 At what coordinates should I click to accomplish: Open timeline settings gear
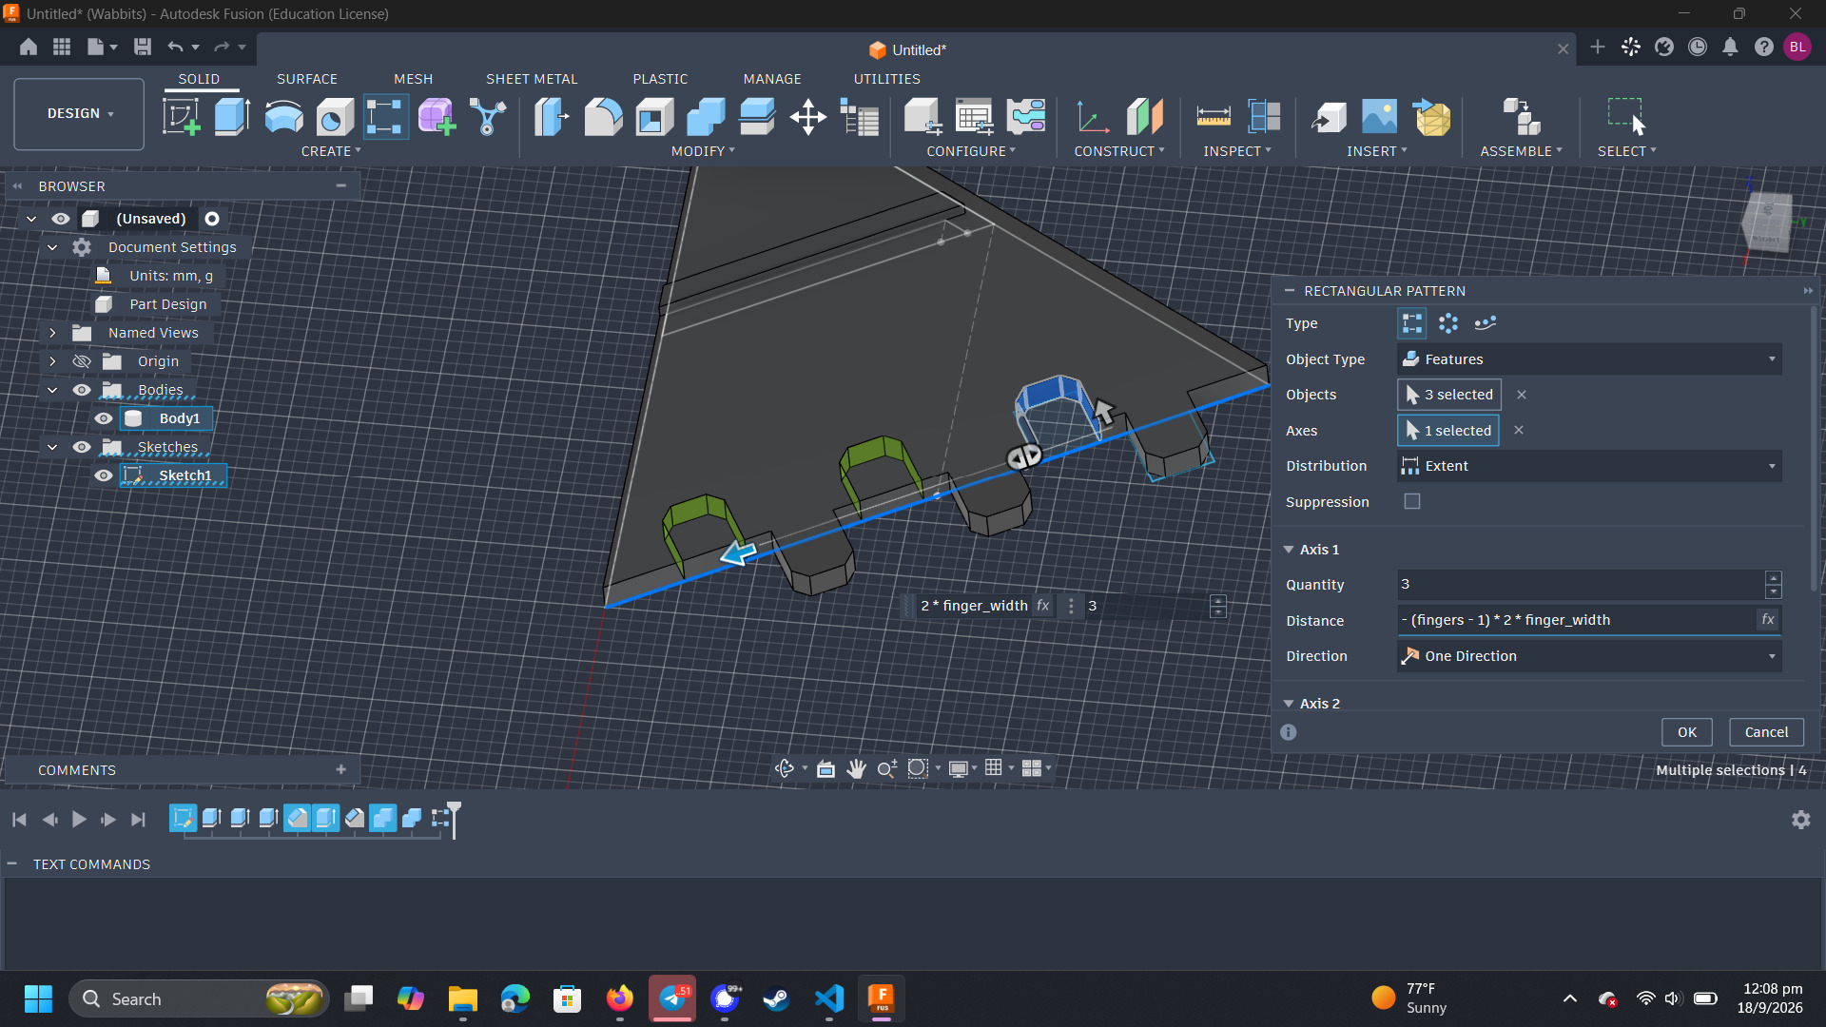pos(1800,820)
